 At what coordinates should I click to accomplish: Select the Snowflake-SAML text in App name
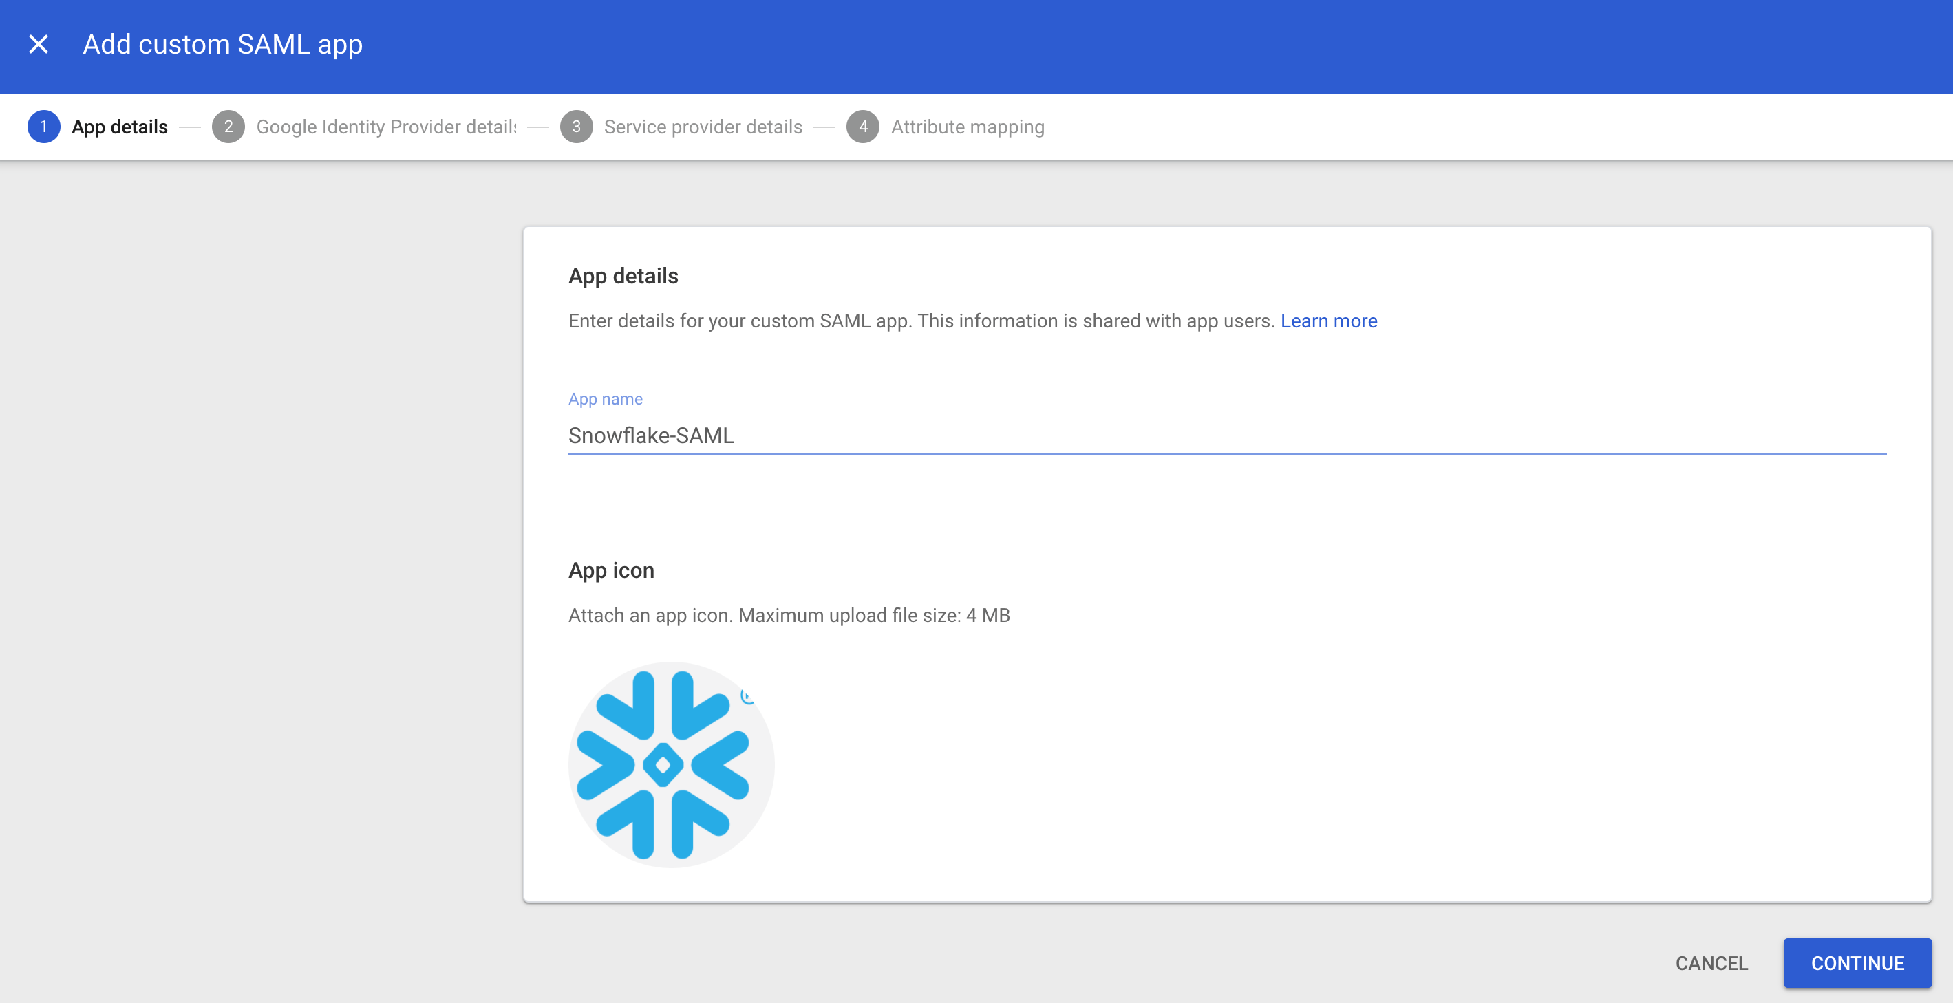coord(651,436)
